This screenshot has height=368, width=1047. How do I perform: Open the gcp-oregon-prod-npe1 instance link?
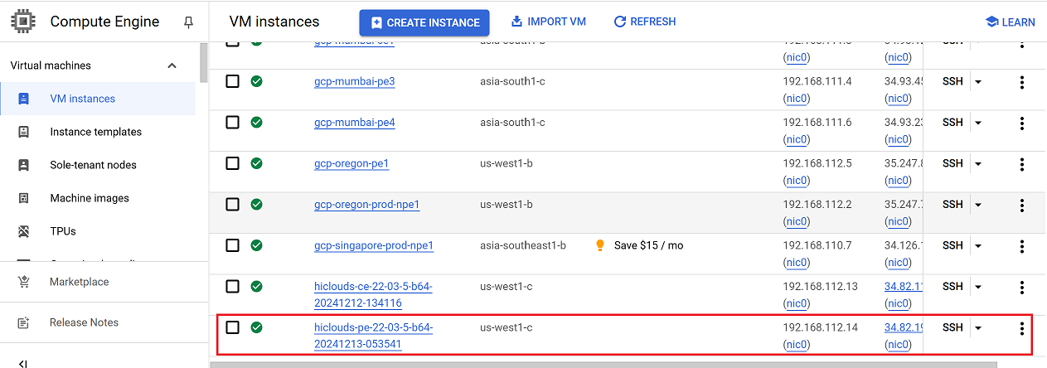[367, 204]
